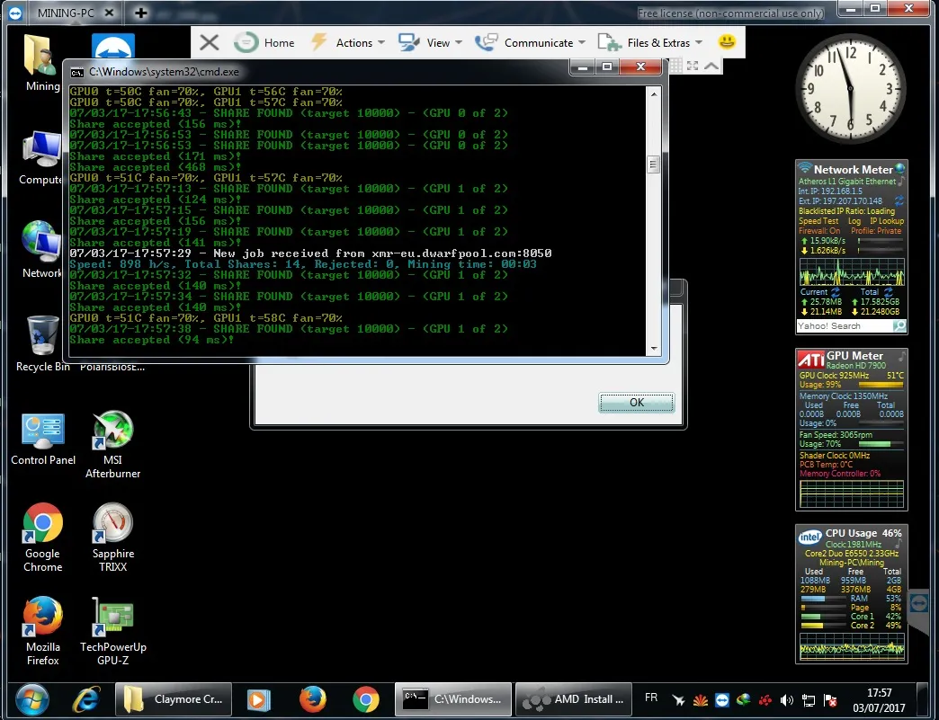Reset the Current traffic counter in Network Meter
Screen dimensions: 939x720
(x=836, y=292)
